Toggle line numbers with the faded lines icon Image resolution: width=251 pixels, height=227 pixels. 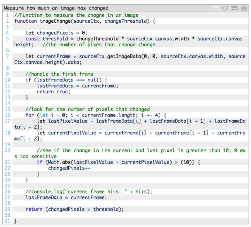tap(216, 8)
